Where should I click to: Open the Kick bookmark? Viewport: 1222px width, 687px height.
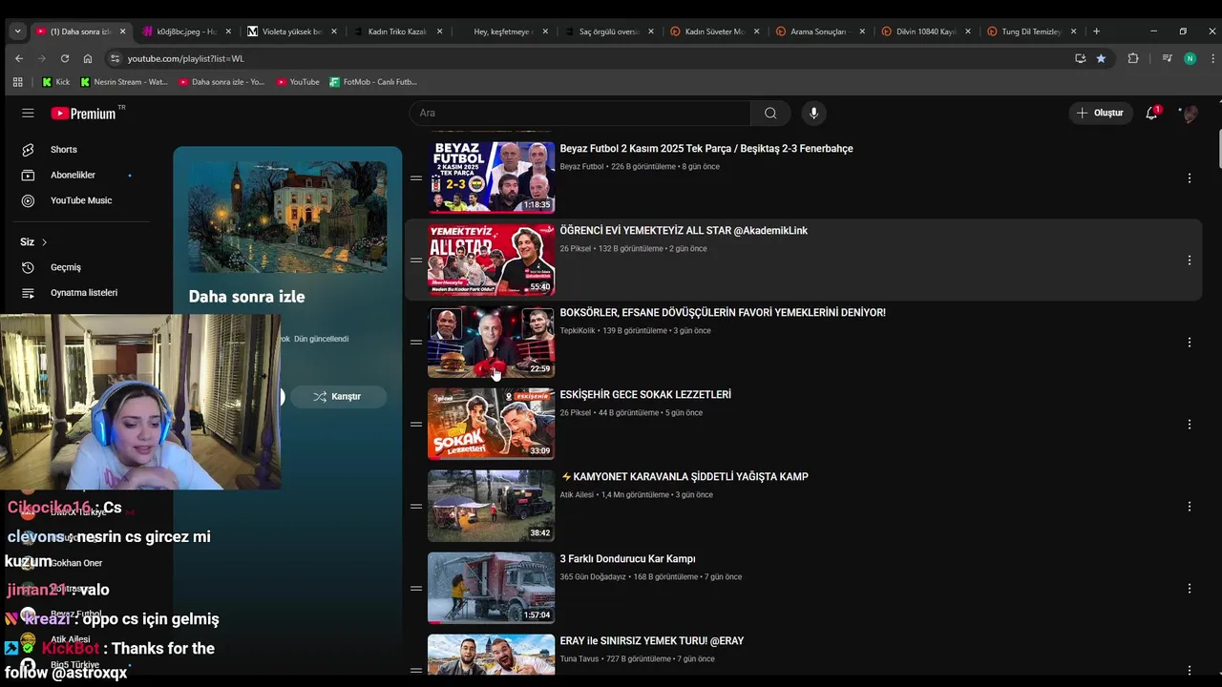coord(56,82)
